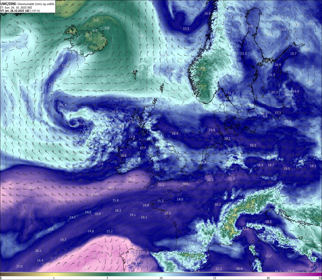Screen dimensions: 322x280
Task: Select the 21.4 value near Denmark
Action: pos(212,130)
